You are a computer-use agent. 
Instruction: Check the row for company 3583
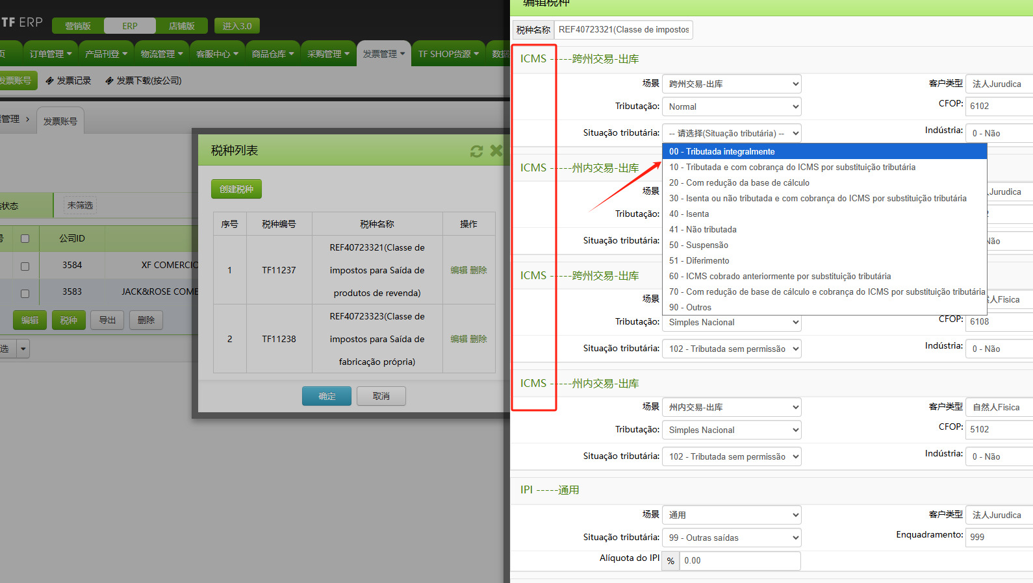(25, 293)
